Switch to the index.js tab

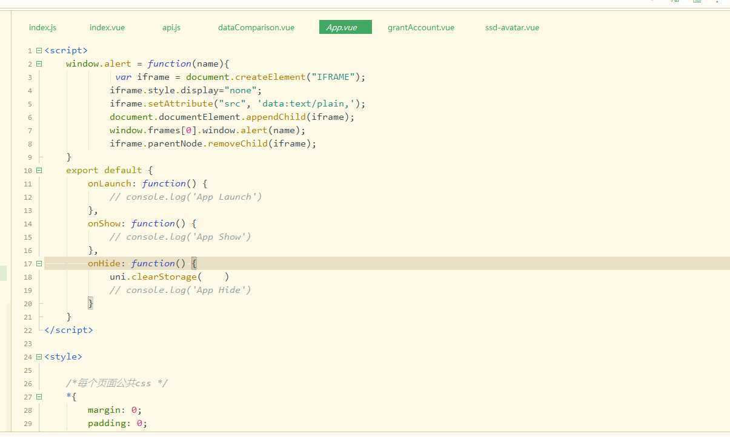[x=42, y=27]
